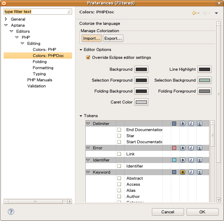Change the Caret Color swatch

141,102
